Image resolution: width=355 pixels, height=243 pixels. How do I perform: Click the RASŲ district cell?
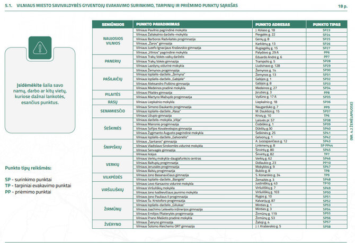coord(113,102)
